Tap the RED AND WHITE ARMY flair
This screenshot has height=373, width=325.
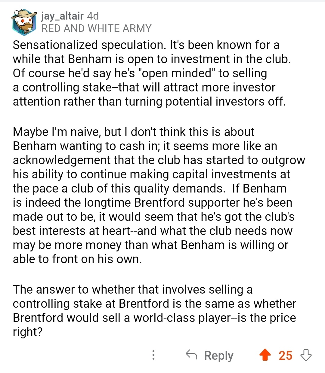(96, 28)
